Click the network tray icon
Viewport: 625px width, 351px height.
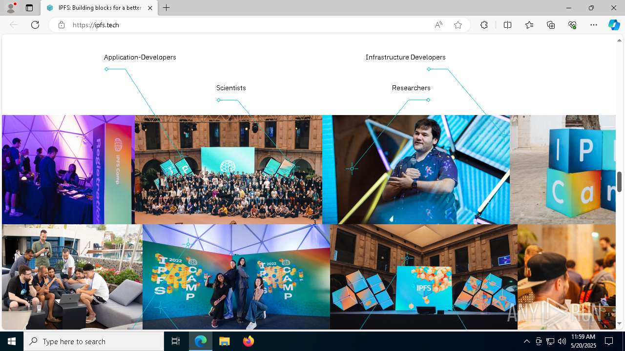(x=550, y=341)
